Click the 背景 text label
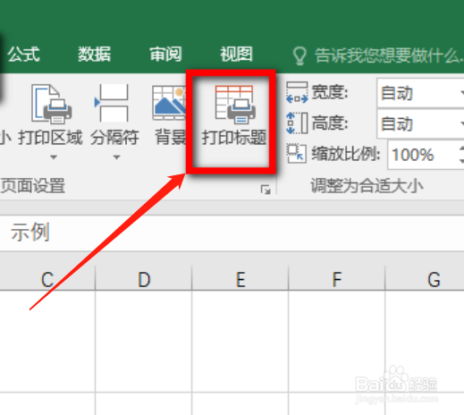This screenshot has height=415, width=464. (x=170, y=138)
